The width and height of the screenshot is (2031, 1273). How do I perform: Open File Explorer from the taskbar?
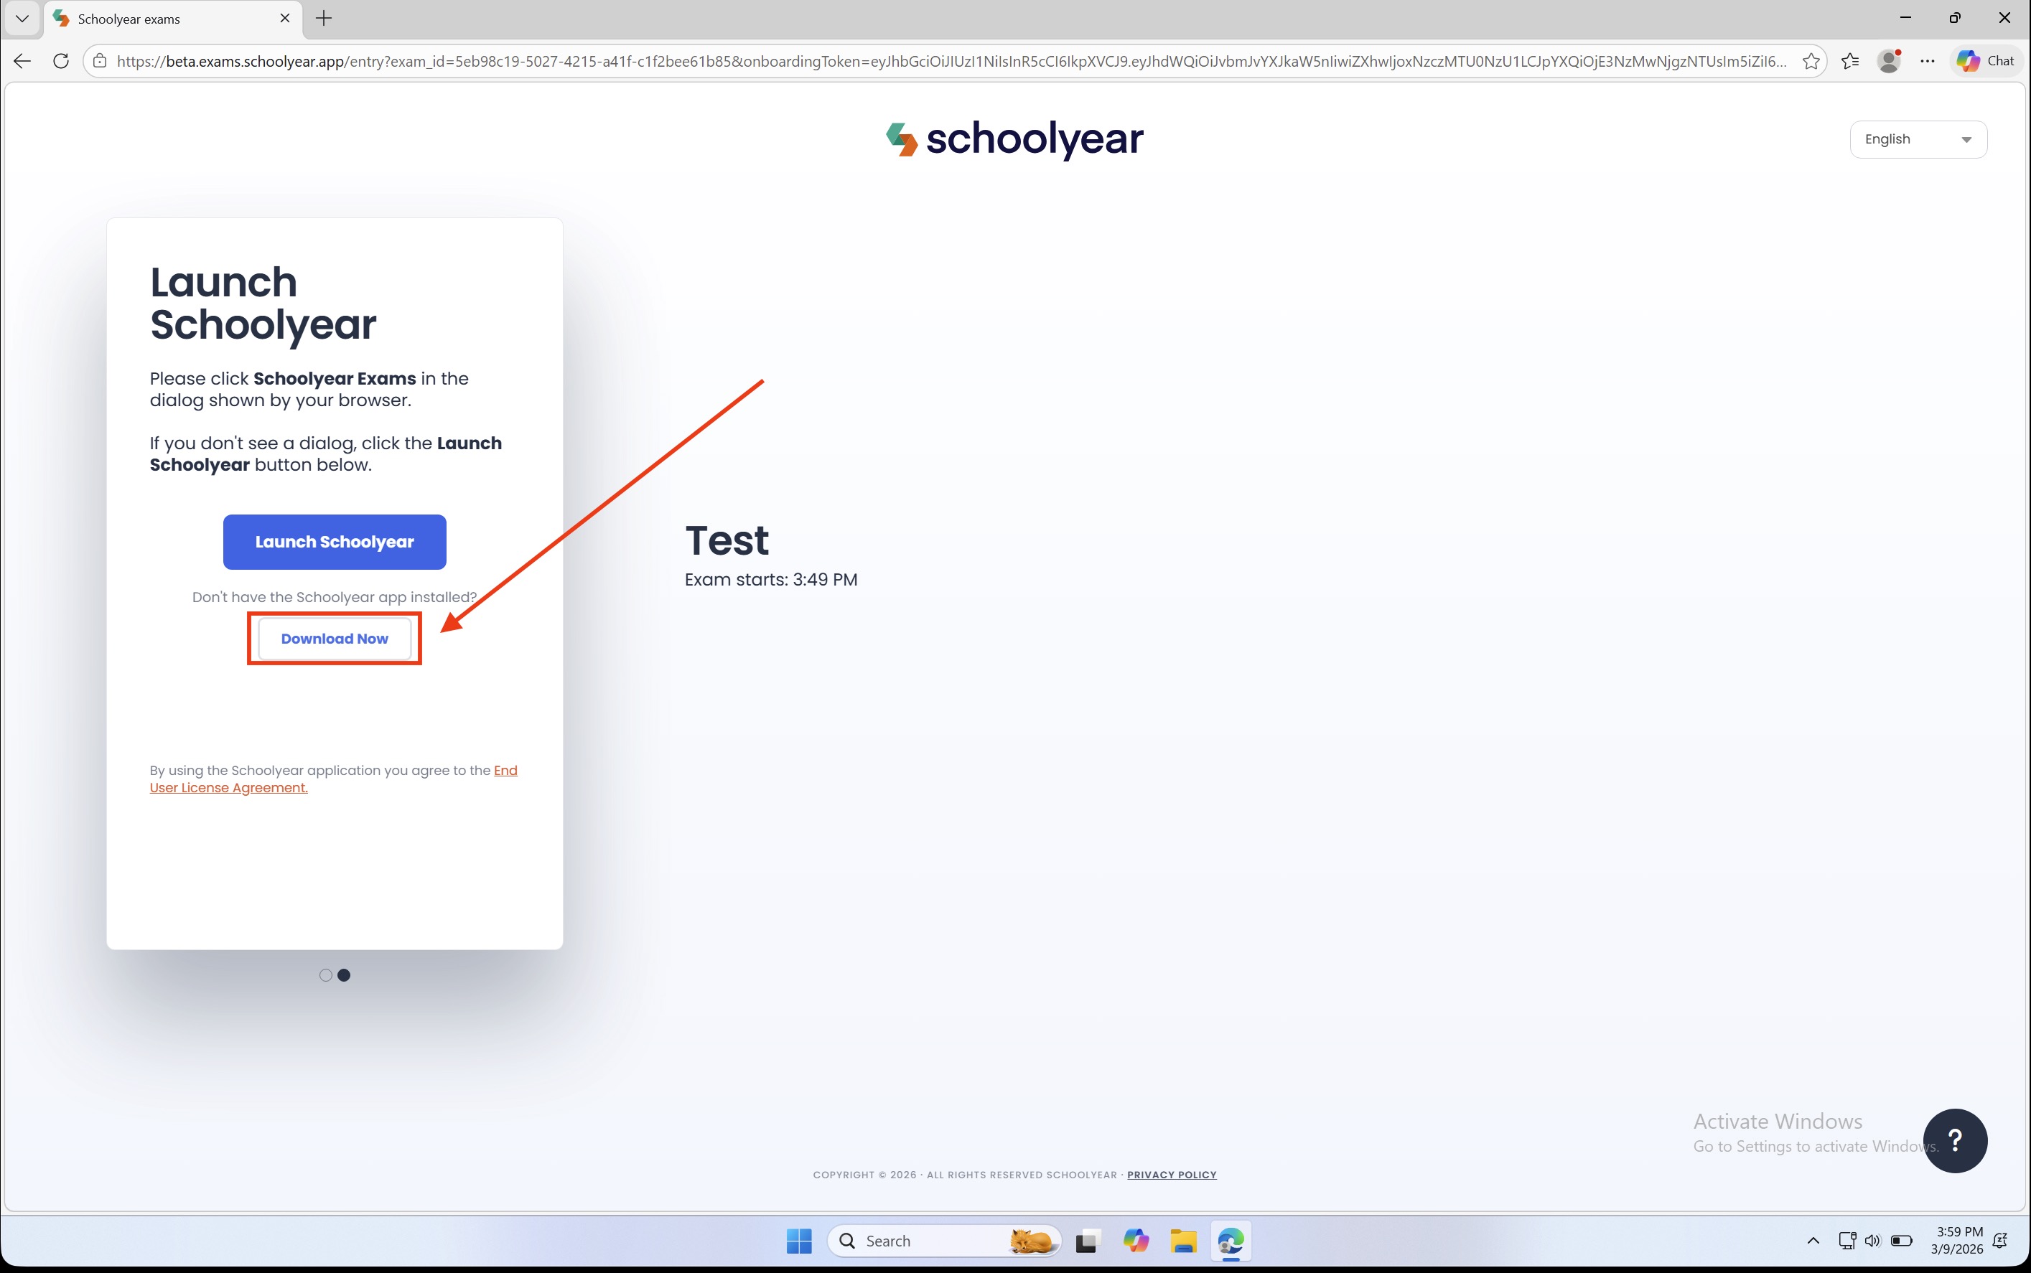coord(1182,1240)
